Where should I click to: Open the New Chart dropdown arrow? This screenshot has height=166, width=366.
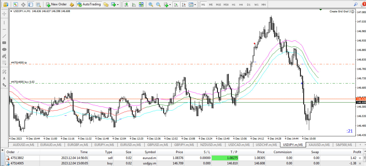click(x=118, y=5)
